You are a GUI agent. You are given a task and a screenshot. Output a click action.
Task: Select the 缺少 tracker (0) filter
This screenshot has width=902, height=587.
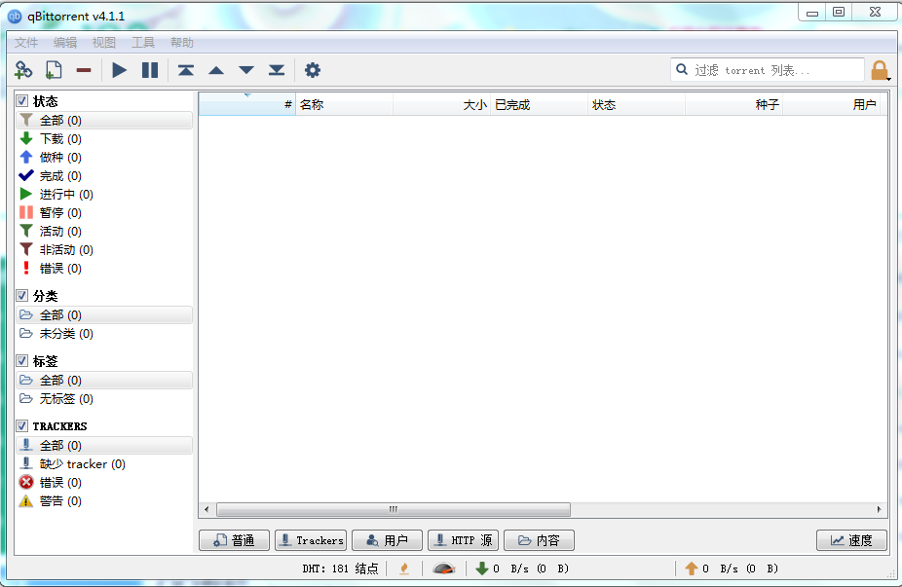point(104,464)
